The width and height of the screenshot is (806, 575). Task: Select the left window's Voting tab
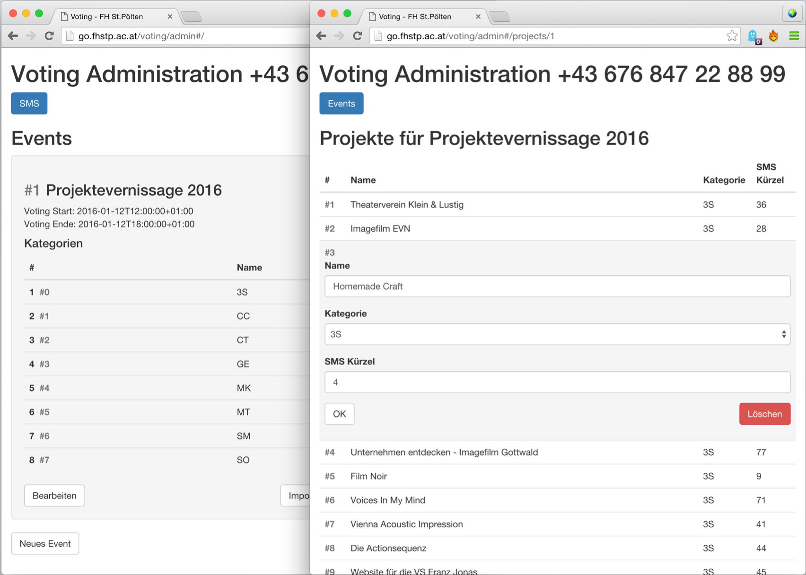point(114,17)
